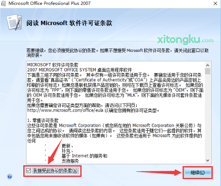
Task: Click the 我接受此协议的条款(A) label text
Action: coord(55,171)
